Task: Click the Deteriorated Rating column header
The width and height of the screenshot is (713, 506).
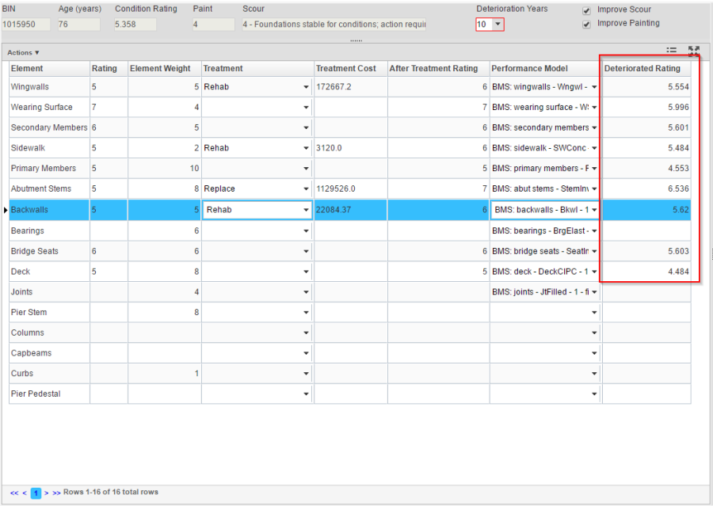Action: click(x=642, y=69)
